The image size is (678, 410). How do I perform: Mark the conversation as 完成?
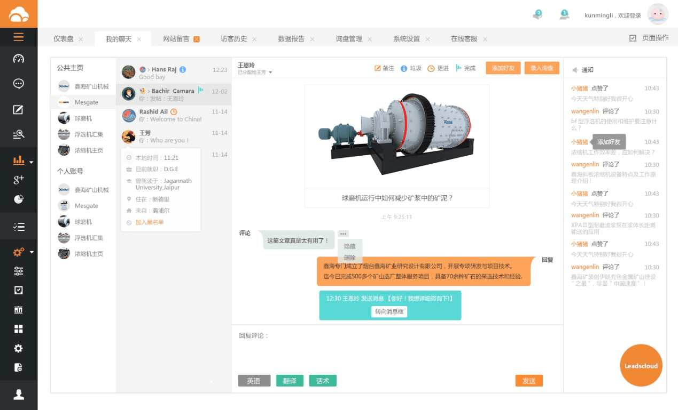[x=465, y=68]
